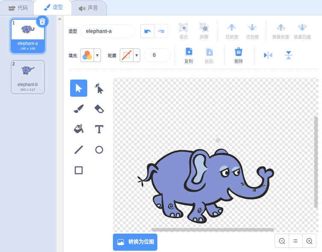Click the fill color swatch
This screenshot has height=252, width=322.
(x=87, y=55)
